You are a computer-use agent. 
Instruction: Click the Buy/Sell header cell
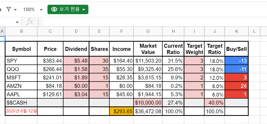pyautogui.click(x=237, y=49)
